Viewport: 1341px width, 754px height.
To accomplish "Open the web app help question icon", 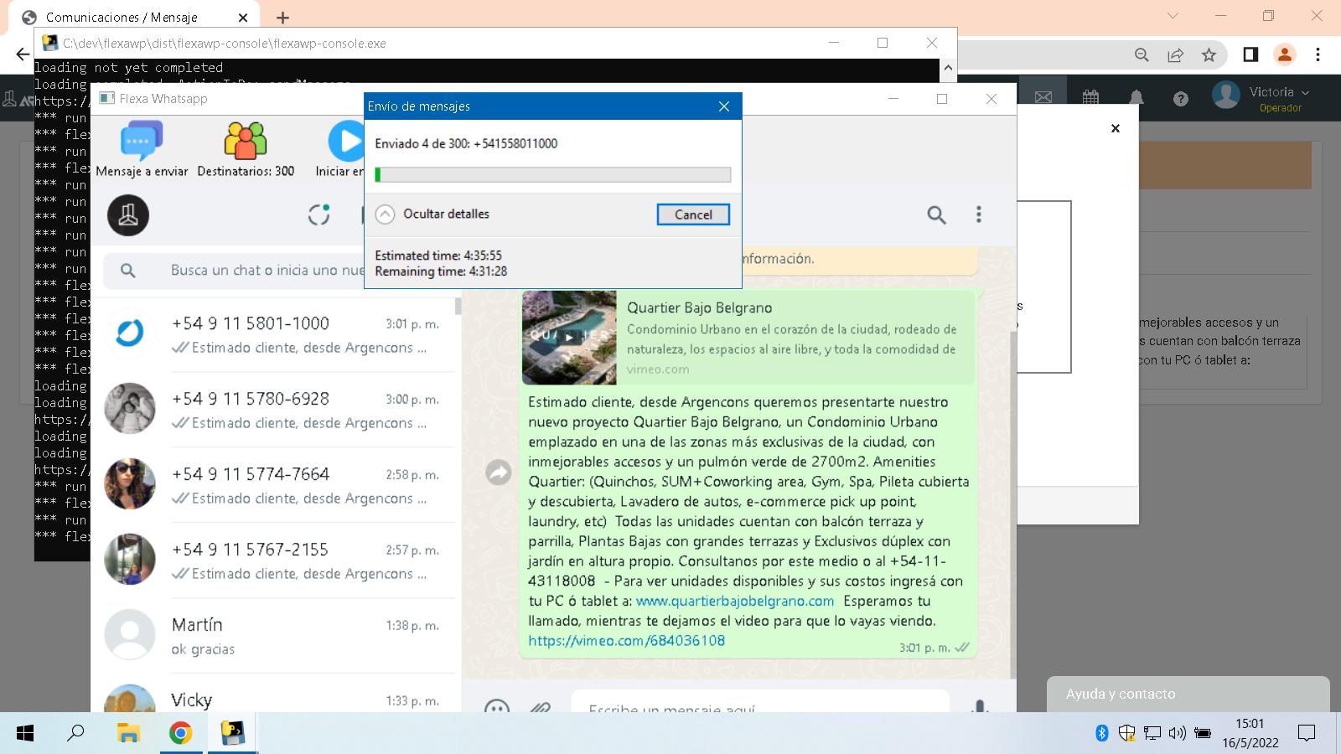I will tap(1181, 99).
